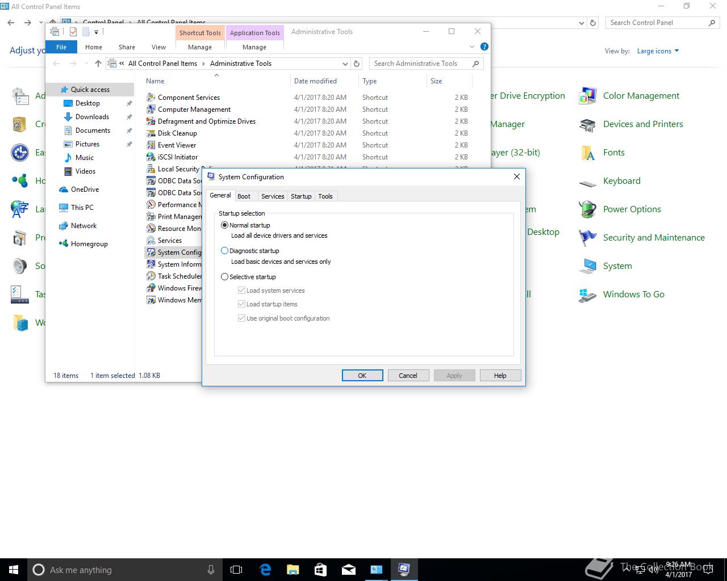Open Downloads folder in sidebar

pos(92,117)
